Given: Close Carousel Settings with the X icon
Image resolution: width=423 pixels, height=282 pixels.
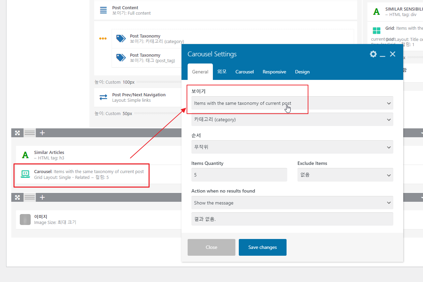Looking at the screenshot, I should (393, 54).
